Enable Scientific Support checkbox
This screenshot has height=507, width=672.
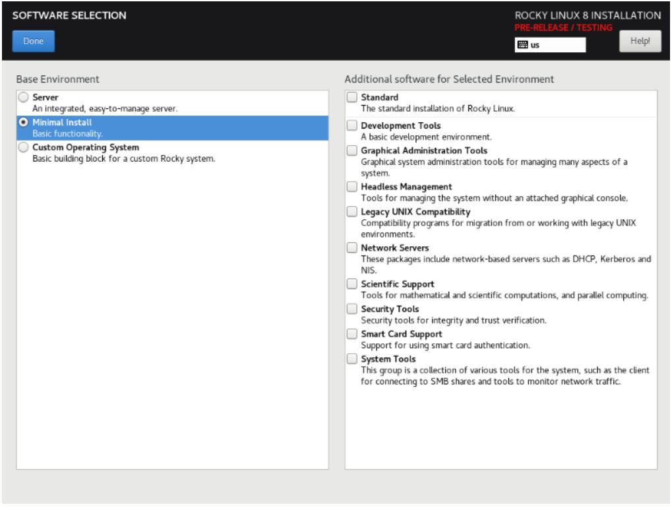(352, 283)
